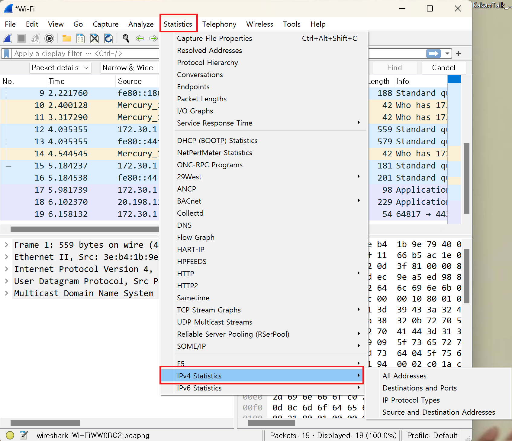Screen dimensions: 512x441
Task: Expand Ethernet II tree row
Action: pyautogui.click(x=6, y=257)
